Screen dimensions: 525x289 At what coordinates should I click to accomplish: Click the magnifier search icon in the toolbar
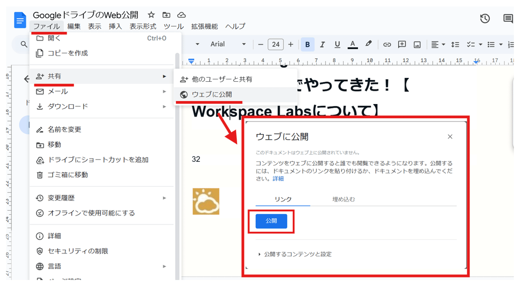click(x=24, y=44)
